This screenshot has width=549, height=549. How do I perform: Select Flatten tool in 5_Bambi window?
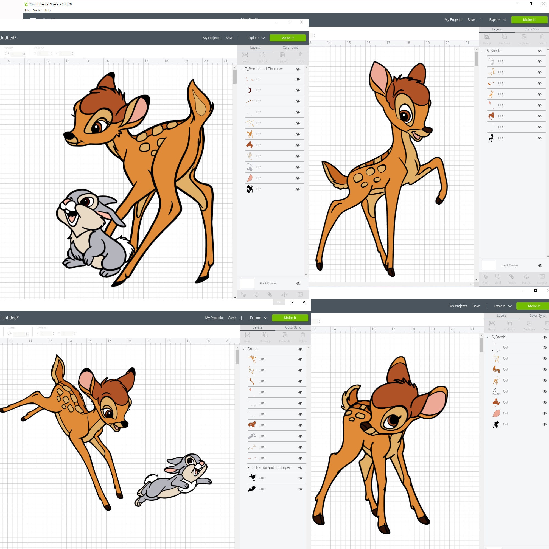(526, 276)
